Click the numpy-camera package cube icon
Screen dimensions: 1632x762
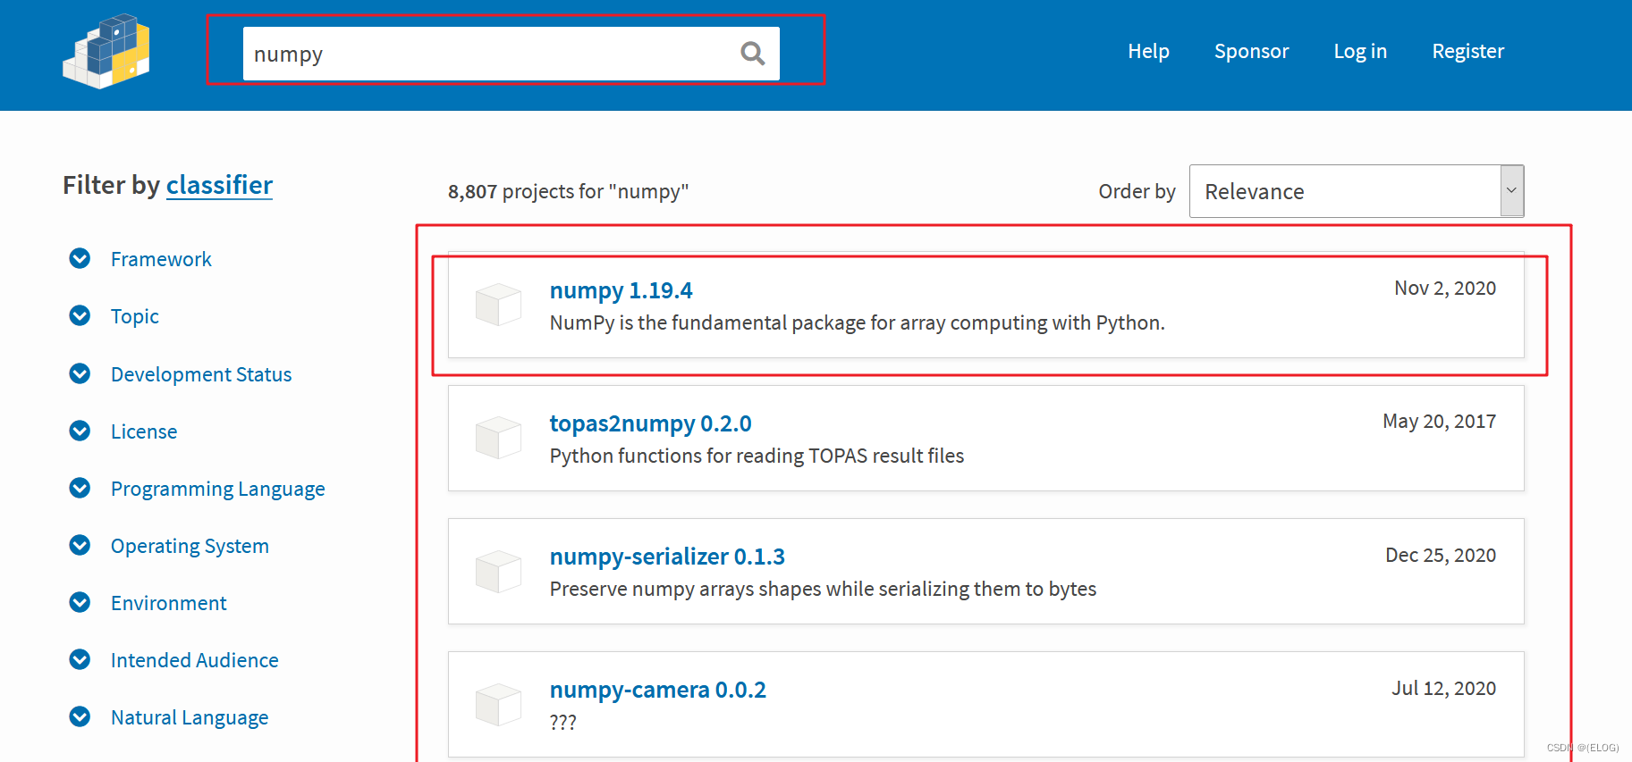tap(498, 704)
